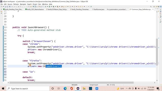
Task: Open File Explorer from the taskbar
Action: (x=84, y=88)
